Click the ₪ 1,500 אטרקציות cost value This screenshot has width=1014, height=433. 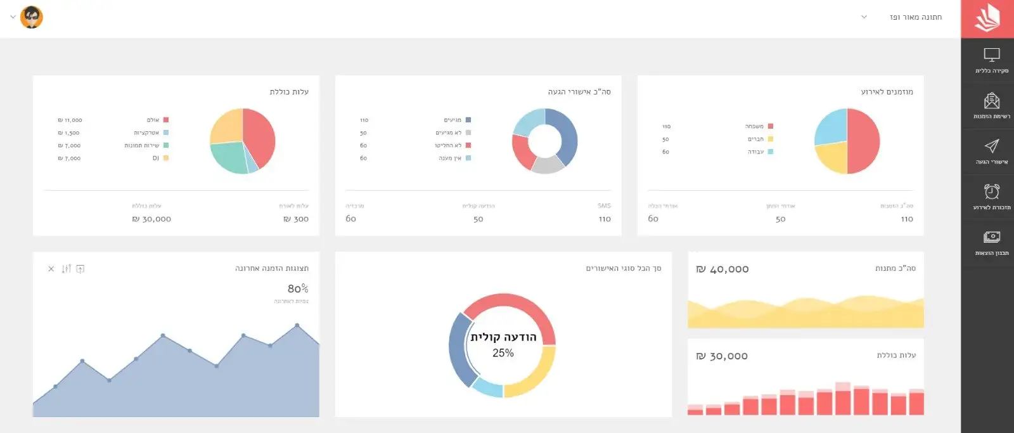pos(68,132)
